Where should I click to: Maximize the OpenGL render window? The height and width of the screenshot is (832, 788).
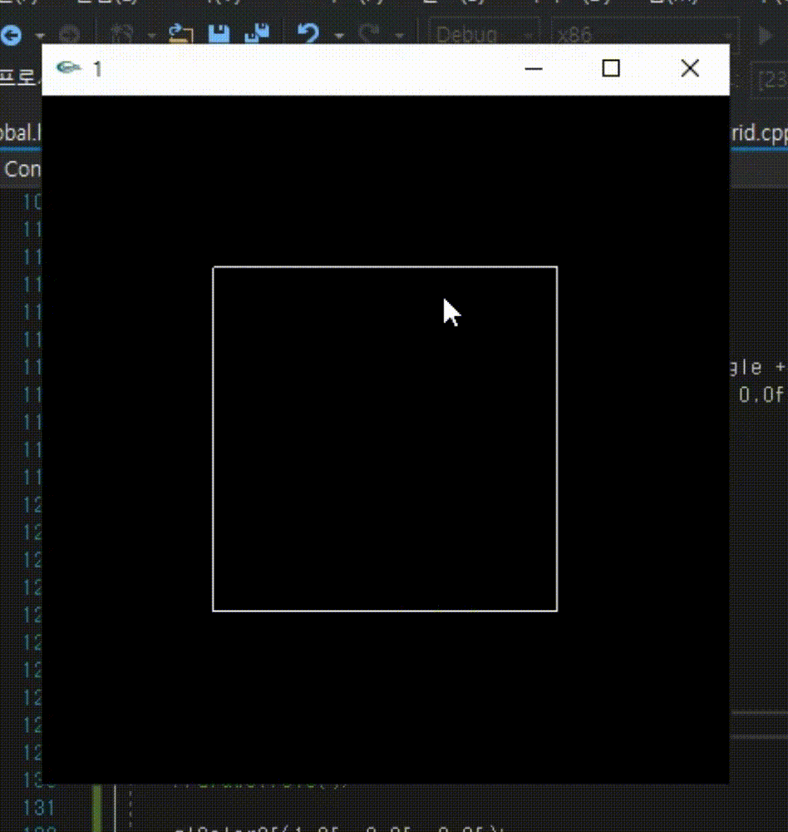tap(611, 68)
